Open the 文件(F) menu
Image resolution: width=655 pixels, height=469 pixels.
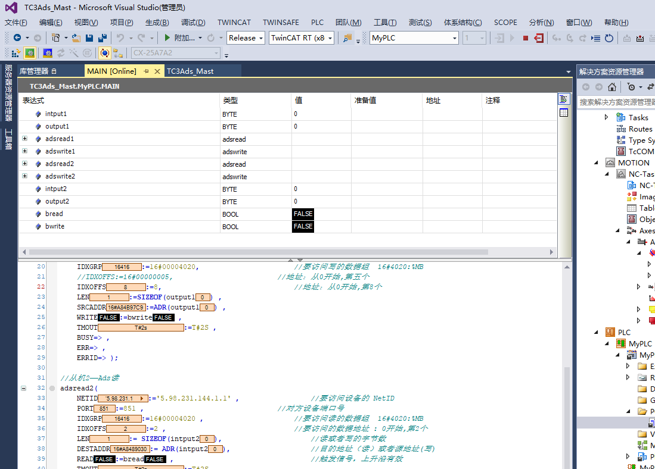pos(16,23)
